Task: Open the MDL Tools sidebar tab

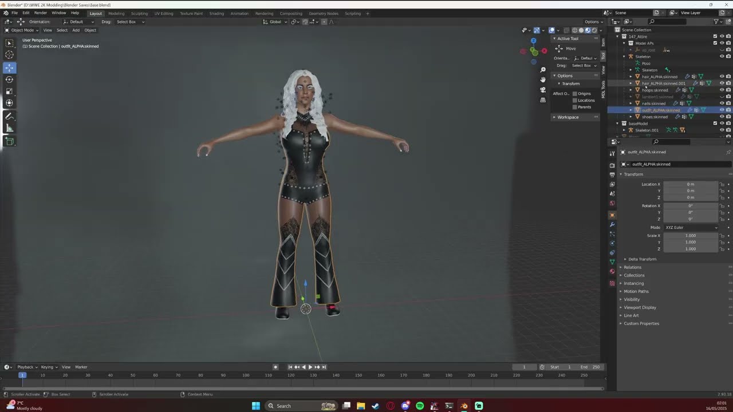Action: click(x=603, y=89)
